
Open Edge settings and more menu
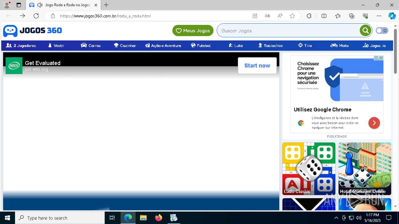379,16
